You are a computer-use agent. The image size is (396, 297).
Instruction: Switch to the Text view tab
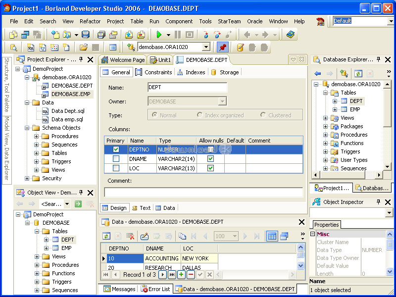(x=142, y=208)
